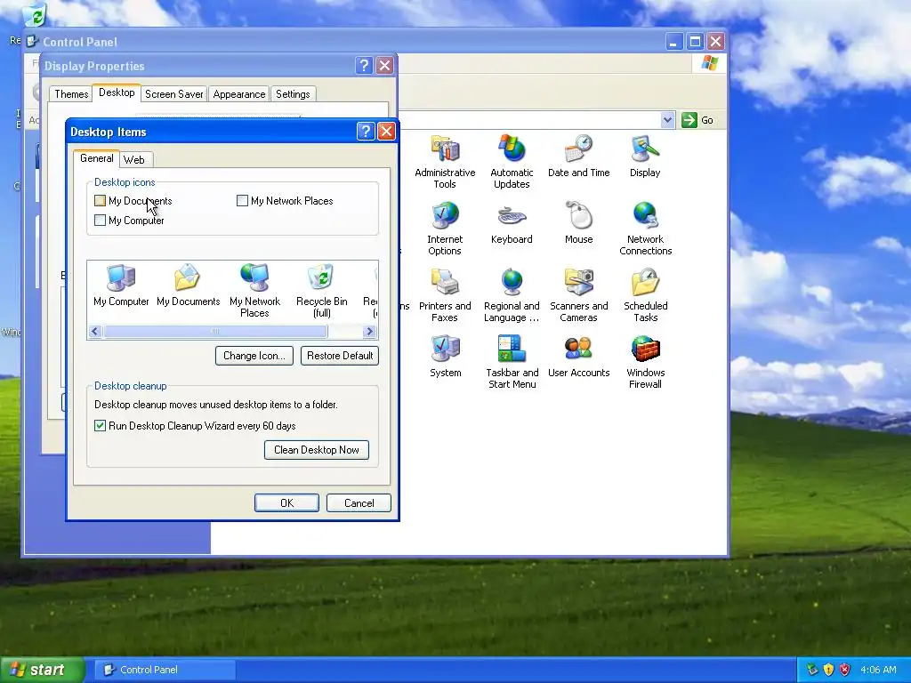Open the Settings tab in Display Properties
The width and height of the screenshot is (911, 683).
coord(293,94)
